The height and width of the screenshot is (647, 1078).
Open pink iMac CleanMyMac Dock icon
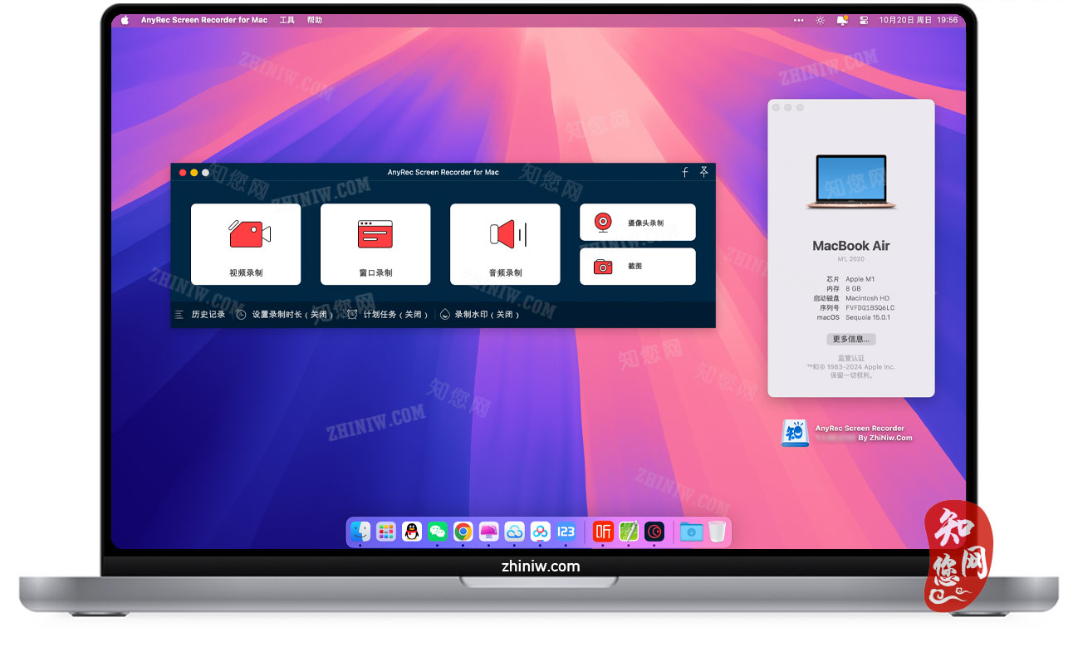pyautogui.click(x=489, y=532)
